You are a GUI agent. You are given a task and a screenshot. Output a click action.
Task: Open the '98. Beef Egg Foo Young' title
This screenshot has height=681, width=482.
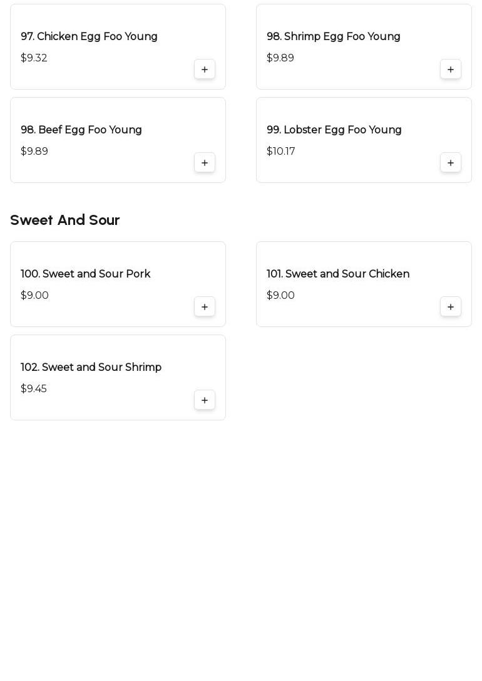pos(81,130)
